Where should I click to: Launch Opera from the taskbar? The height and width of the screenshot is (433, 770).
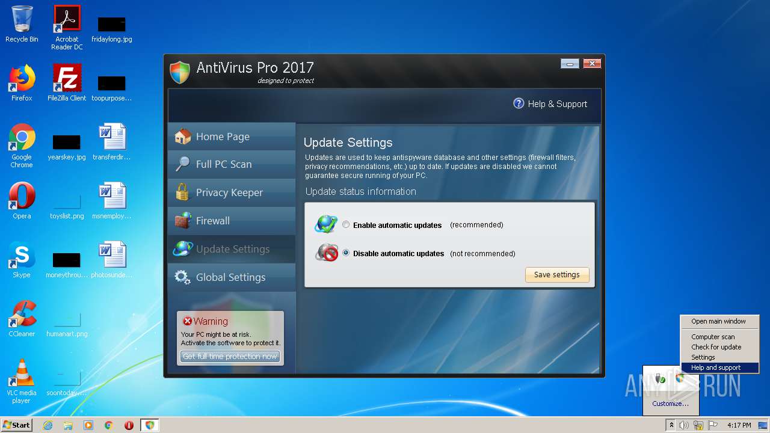point(129,425)
